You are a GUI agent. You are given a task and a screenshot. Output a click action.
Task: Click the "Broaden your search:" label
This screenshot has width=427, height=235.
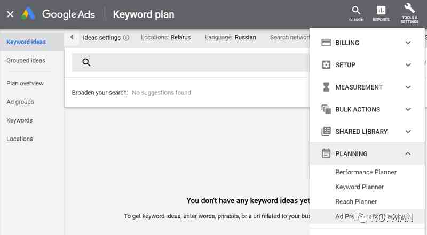100,93
